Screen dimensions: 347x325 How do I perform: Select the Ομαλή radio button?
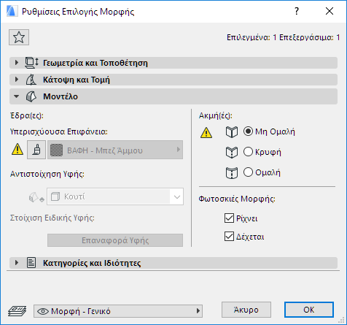[x=248, y=172]
